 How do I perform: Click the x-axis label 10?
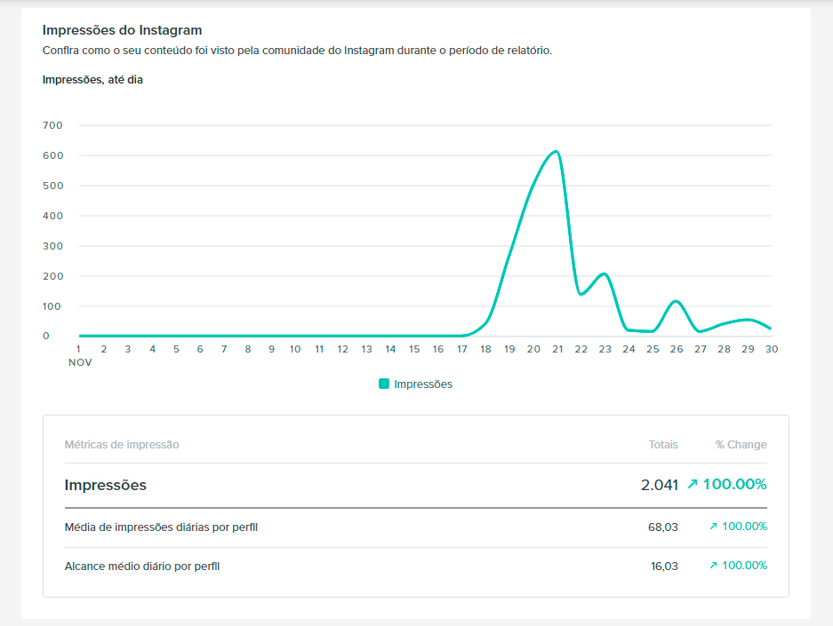295,349
